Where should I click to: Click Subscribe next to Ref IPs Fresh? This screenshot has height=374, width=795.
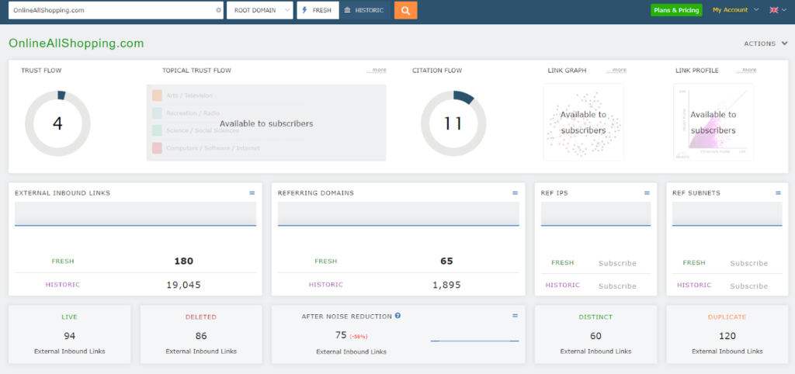pos(617,263)
